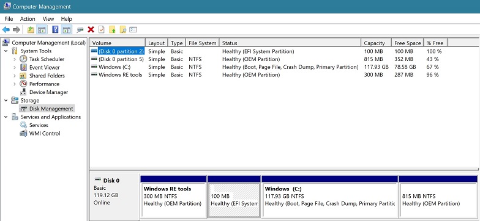Collapse the Services and Applications node
Screen dimensions: 480x221
coord(6,117)
